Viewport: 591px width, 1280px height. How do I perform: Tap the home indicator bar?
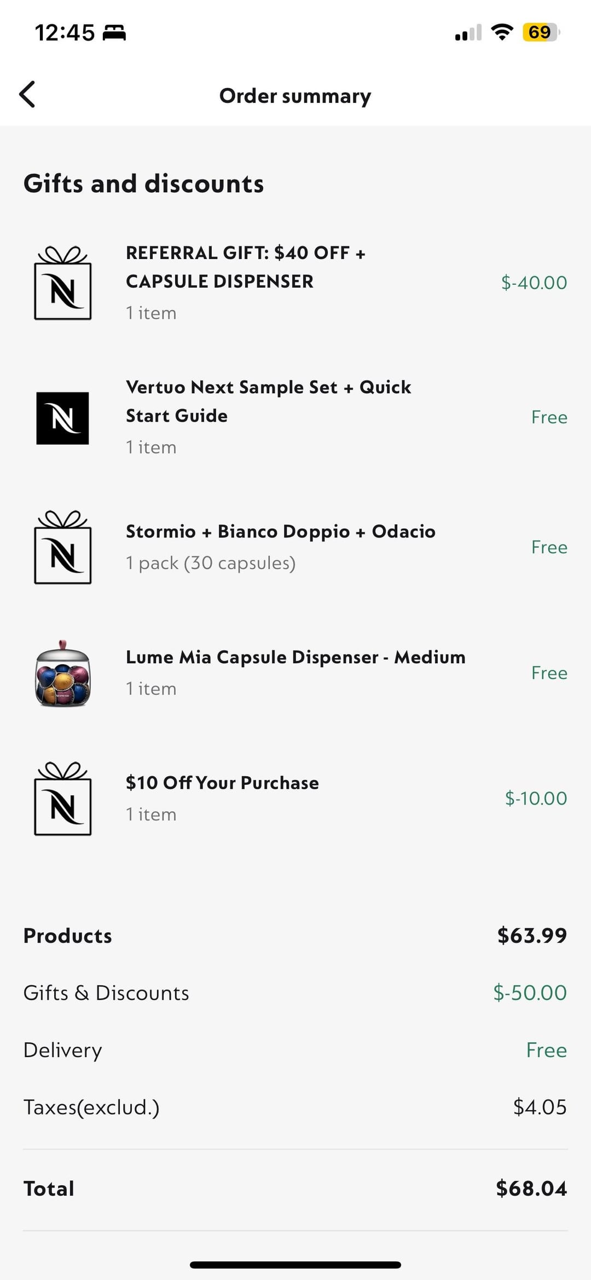(x=296, y=1265)
